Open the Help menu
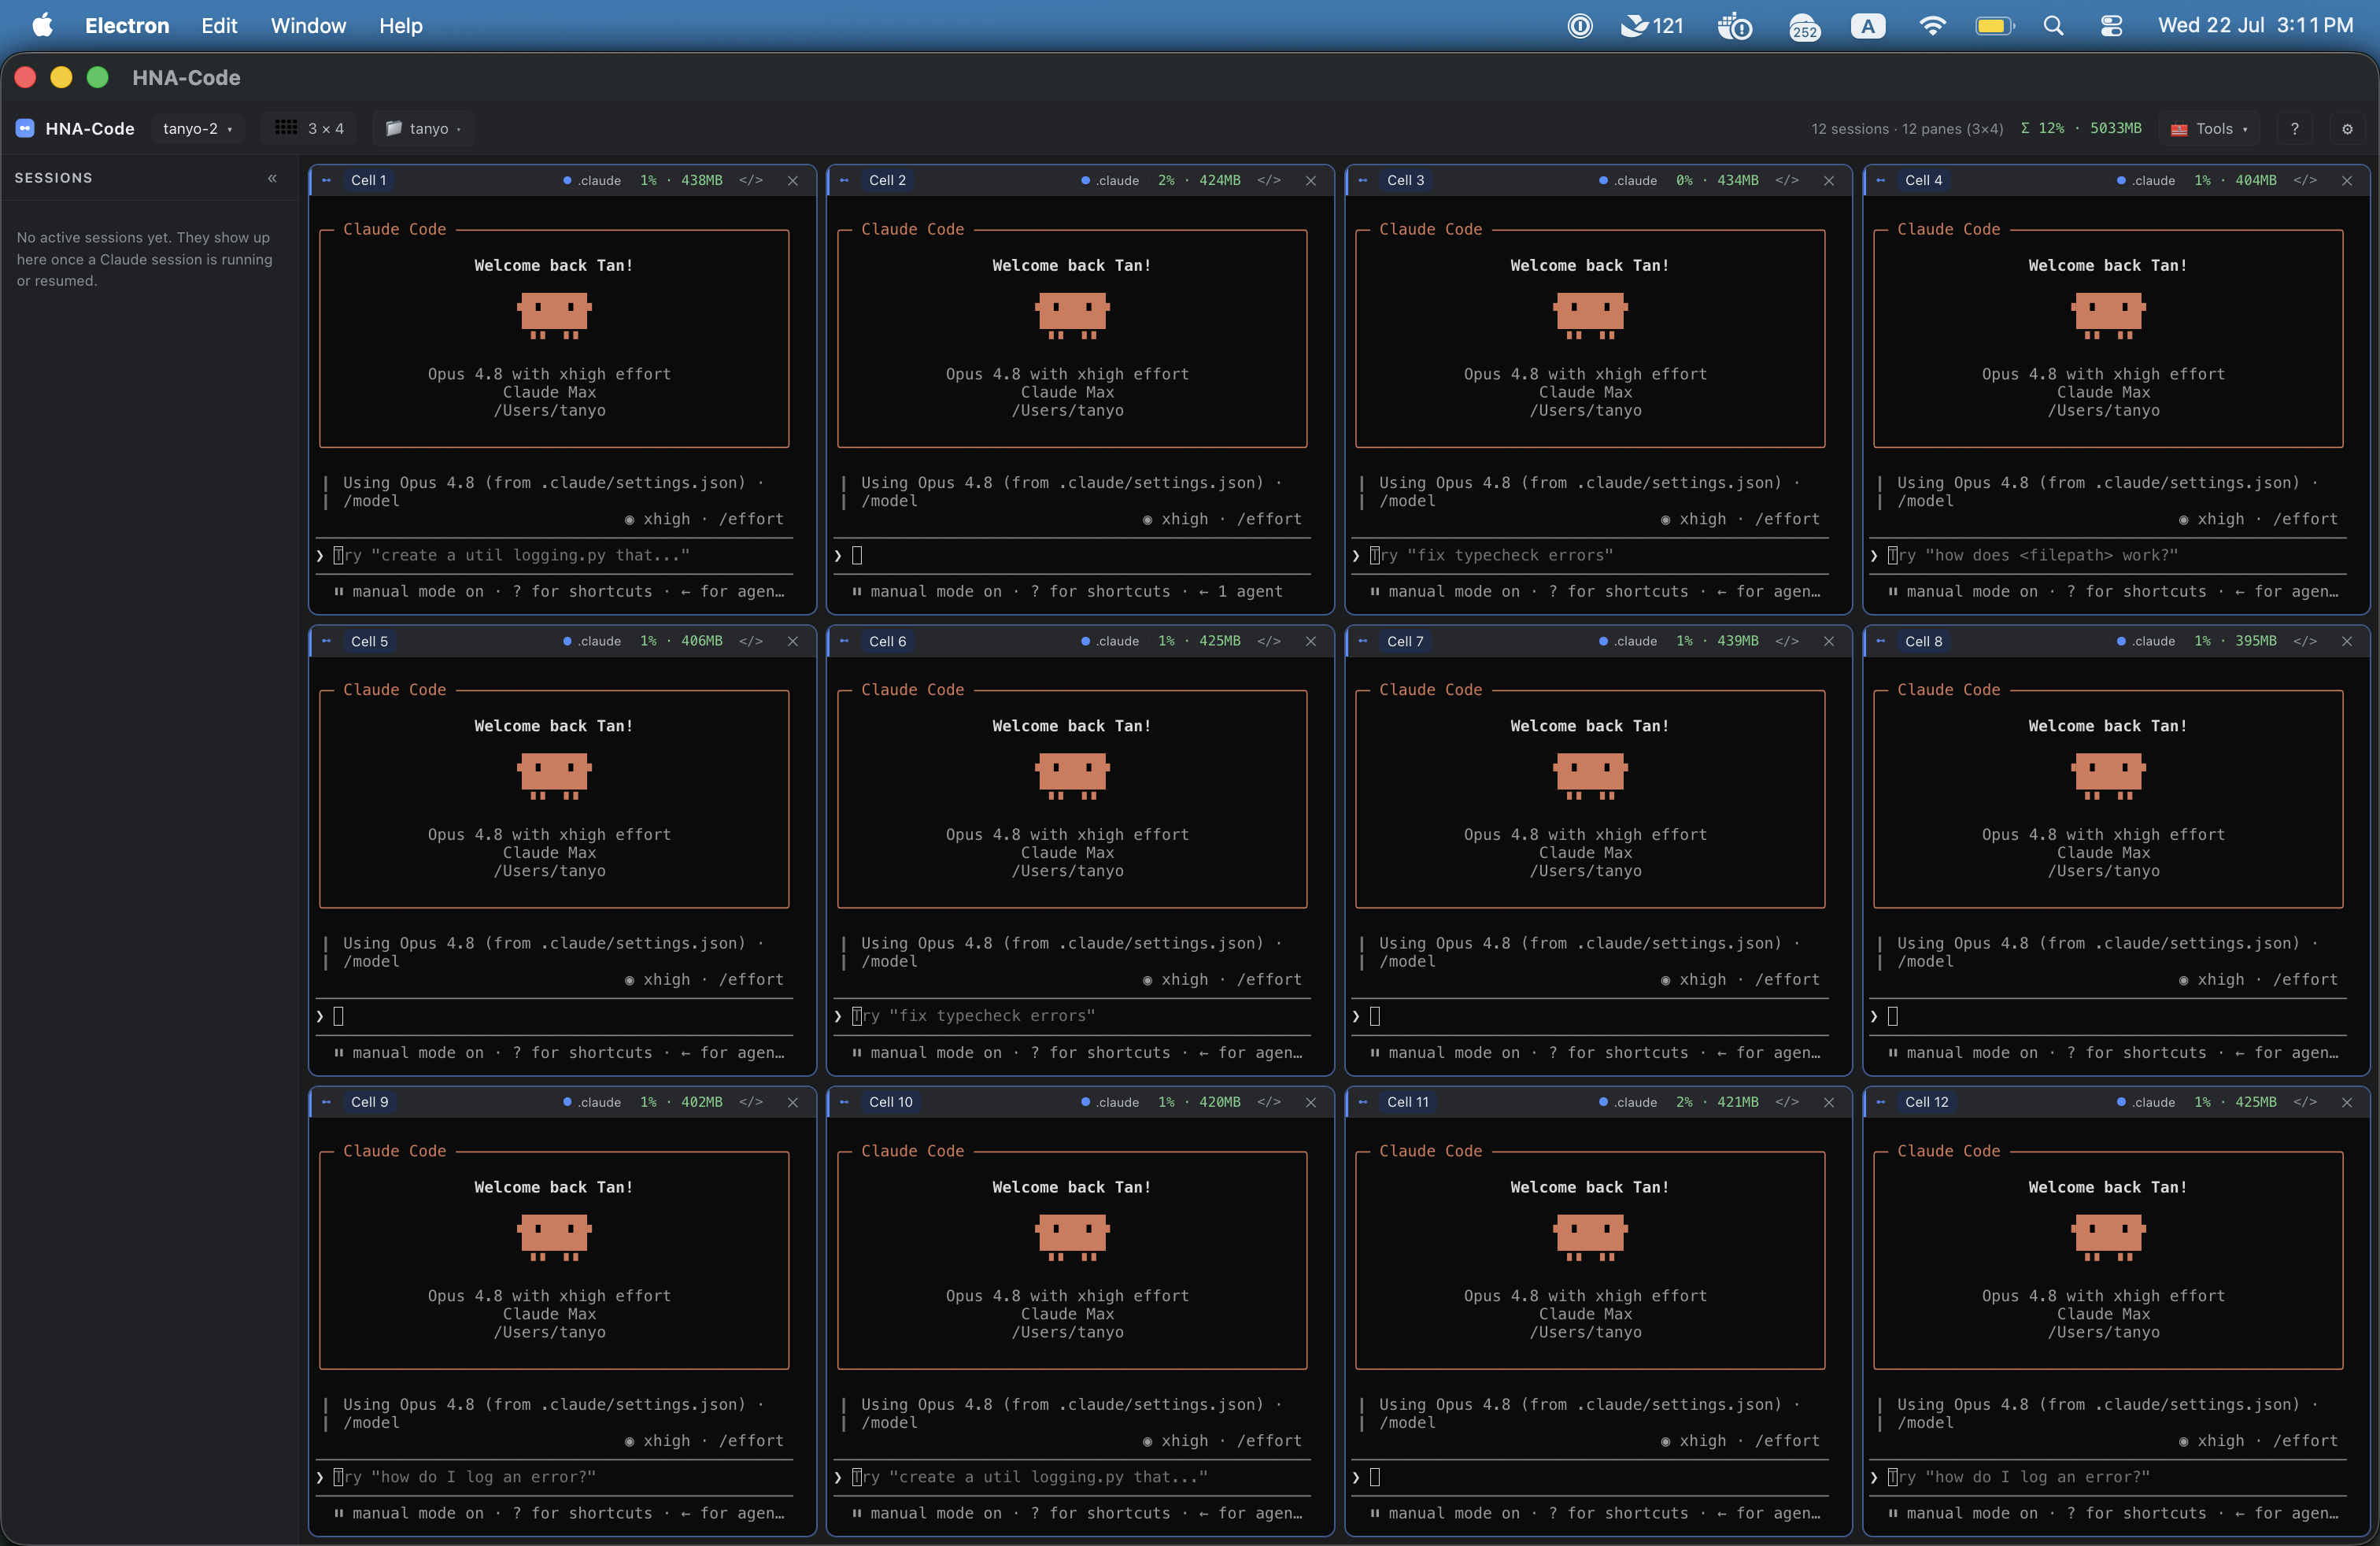The width and height of the screenshot is (2380, 1546). point(400,26)
